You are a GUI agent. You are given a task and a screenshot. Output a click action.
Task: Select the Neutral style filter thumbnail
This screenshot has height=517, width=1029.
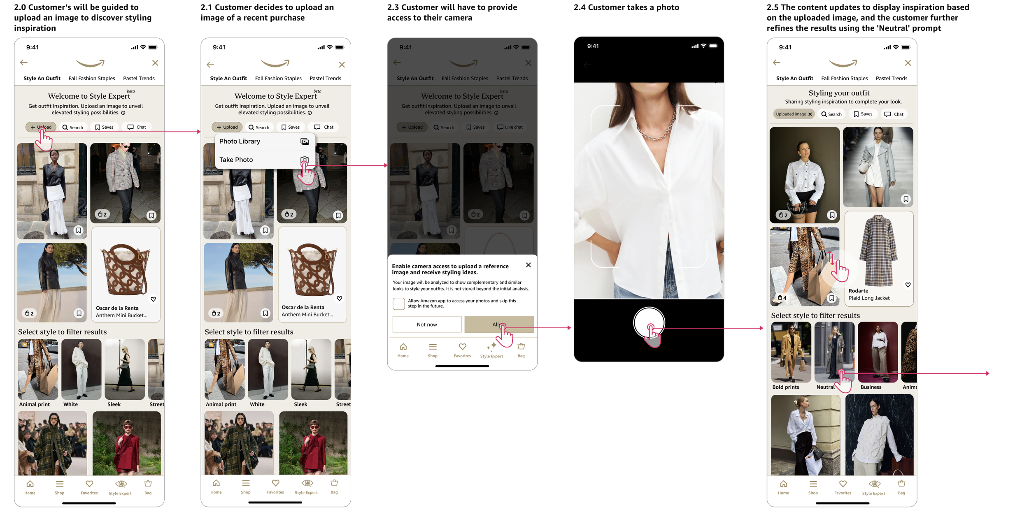click(x=834, y=352)
